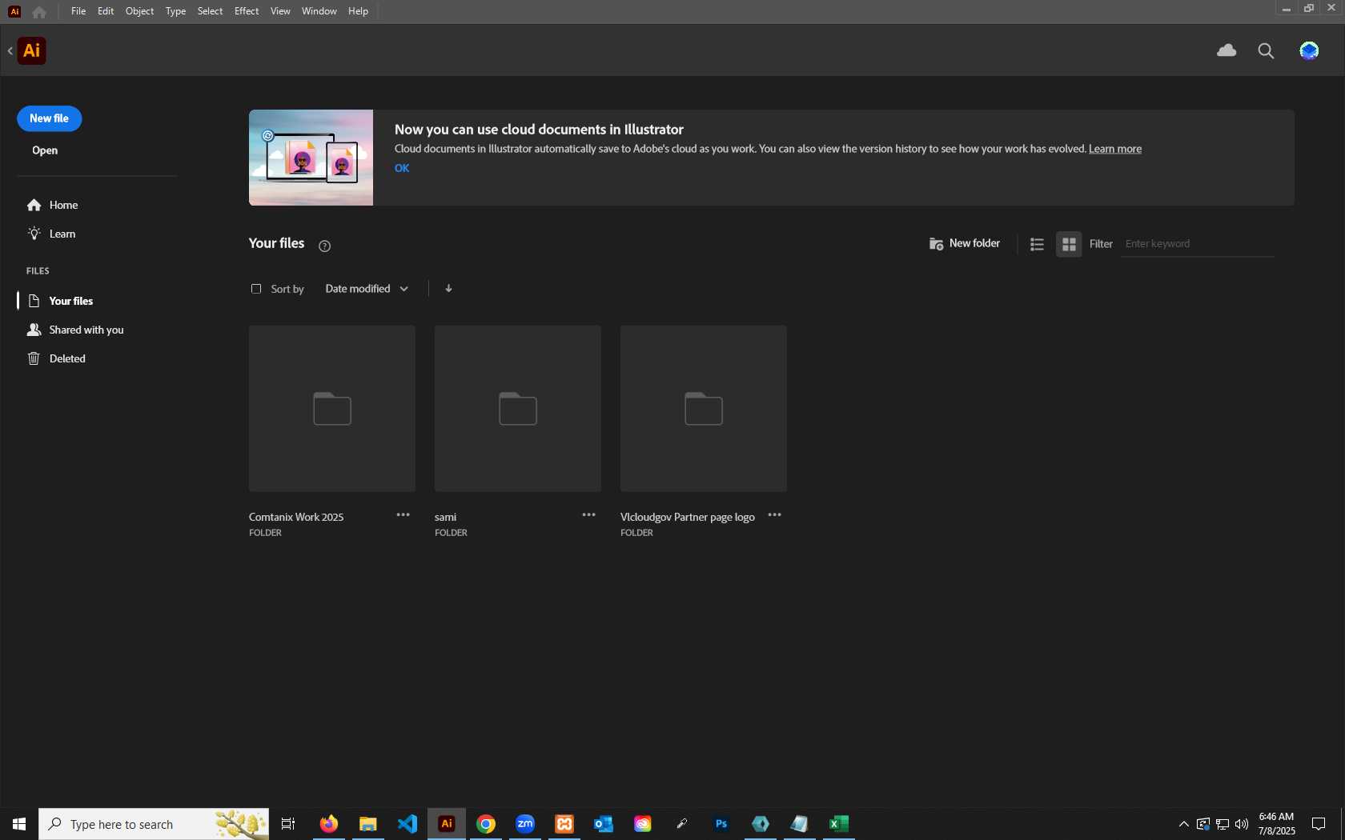Go back using the chevron beside Ai logo

(10, 50)
